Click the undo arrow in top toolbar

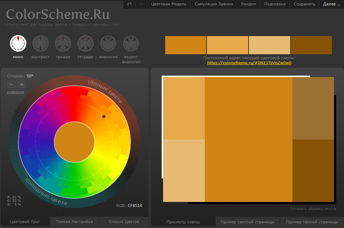coord(129,4)
